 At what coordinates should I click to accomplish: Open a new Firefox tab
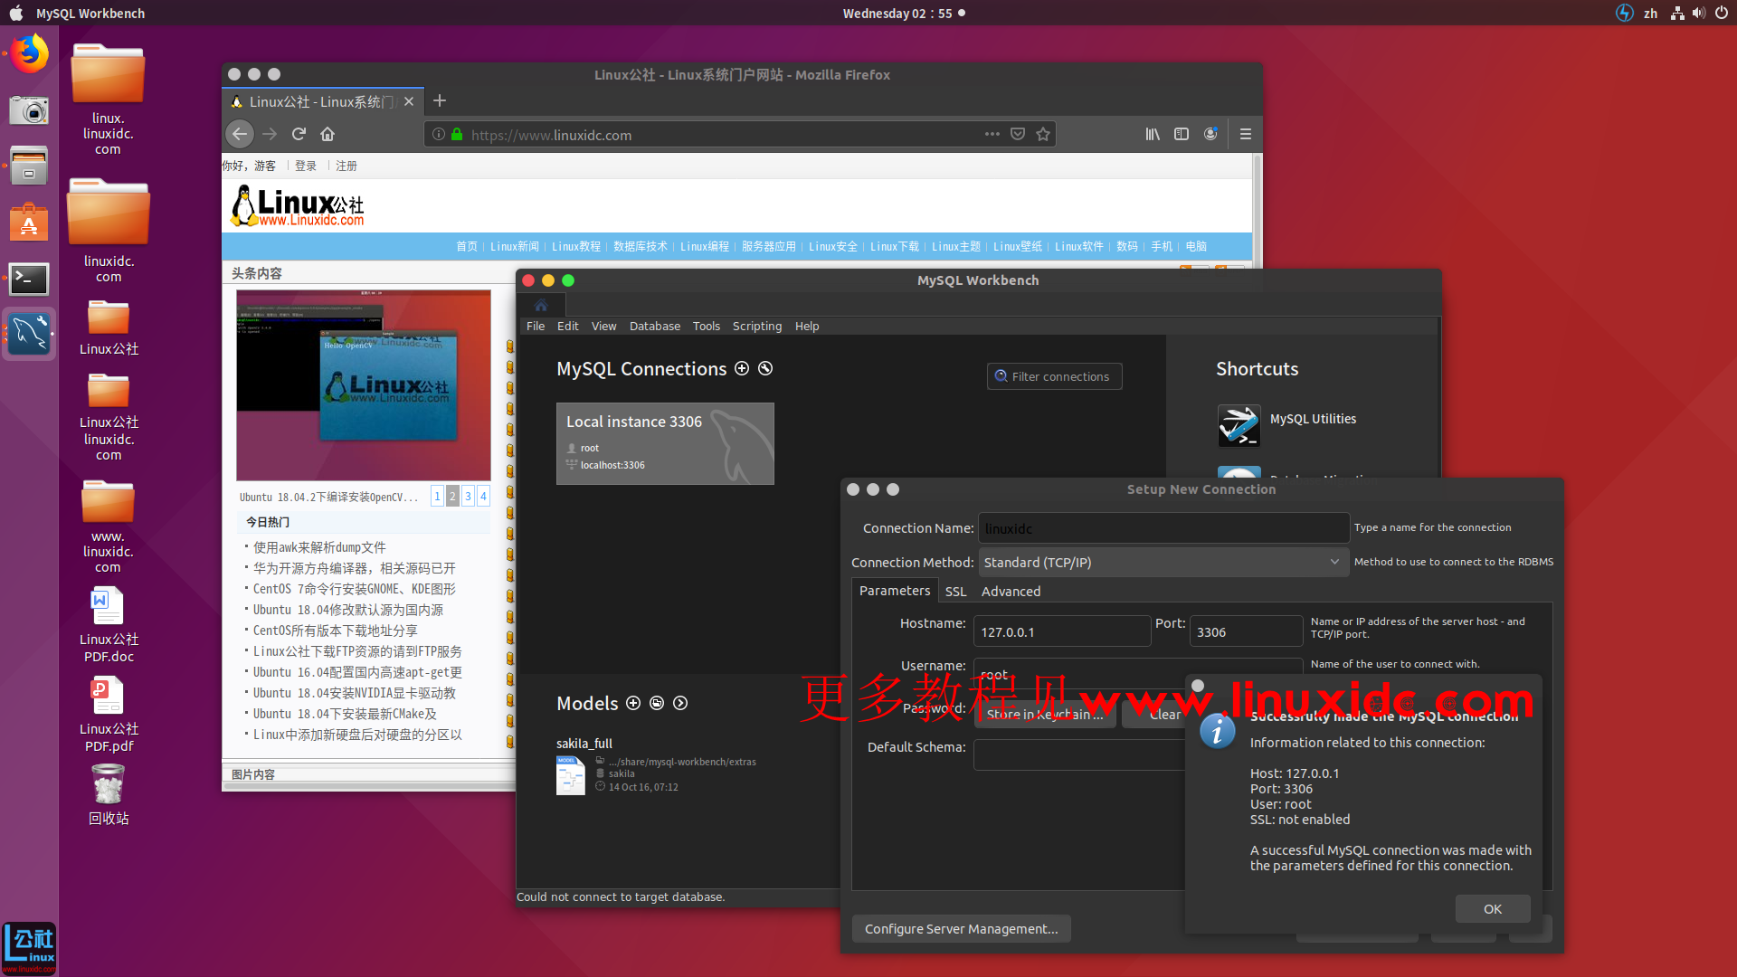click(x=440, y=101)
